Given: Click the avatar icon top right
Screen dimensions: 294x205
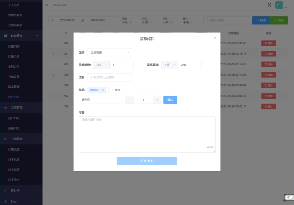Looking at the screenshot, I should [279, 5].
